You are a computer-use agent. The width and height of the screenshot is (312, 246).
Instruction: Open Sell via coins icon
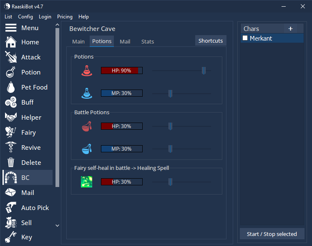coord(11,223)
